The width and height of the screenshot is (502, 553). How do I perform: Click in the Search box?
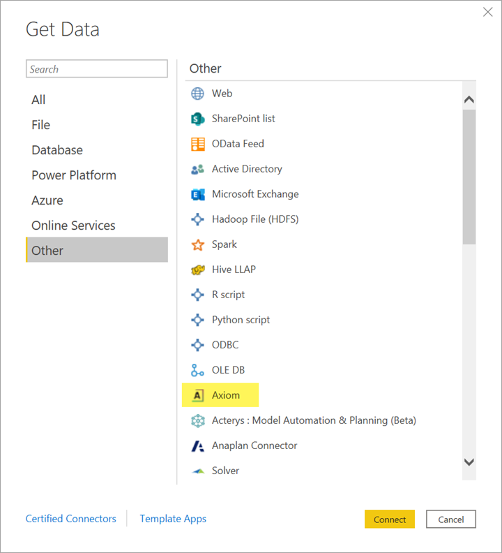point(96,69)
